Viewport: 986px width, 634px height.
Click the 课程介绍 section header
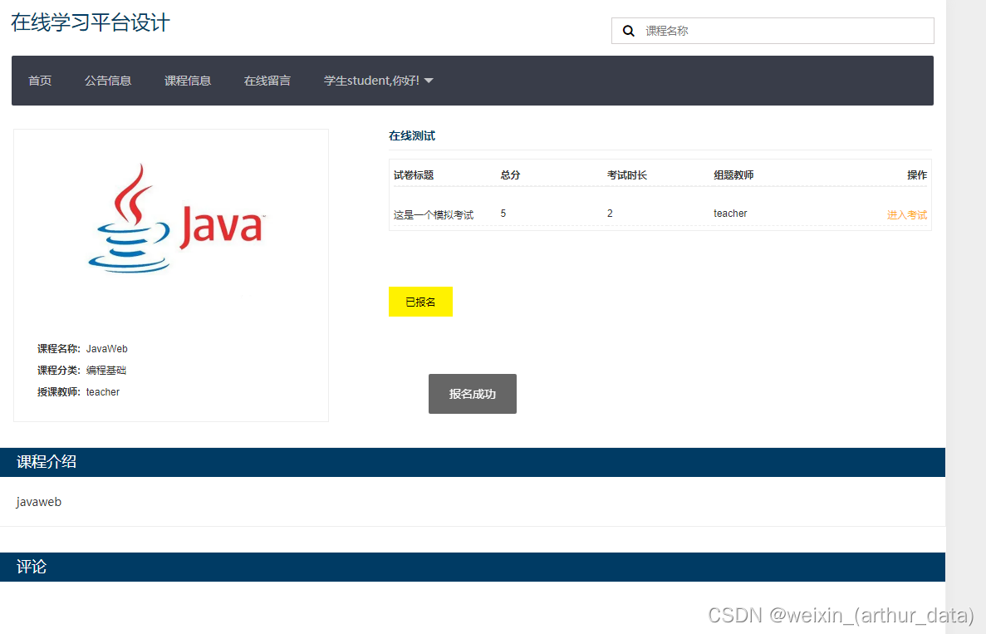pyautogui.click(x=473, y=462)
